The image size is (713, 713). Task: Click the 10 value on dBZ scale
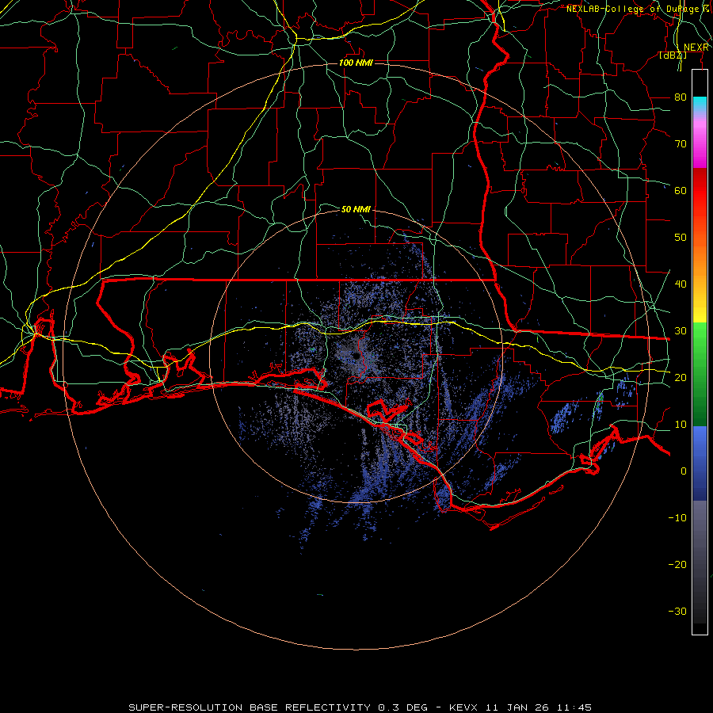tap(681, 425)
